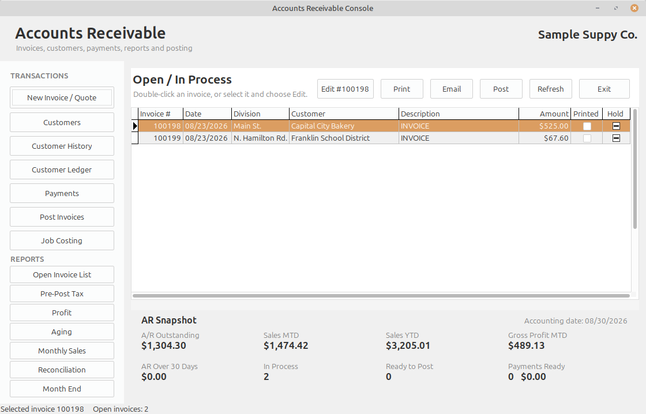Click the $67.60 amount cell
Screen dimensions: 646x414
pos(544,138)
